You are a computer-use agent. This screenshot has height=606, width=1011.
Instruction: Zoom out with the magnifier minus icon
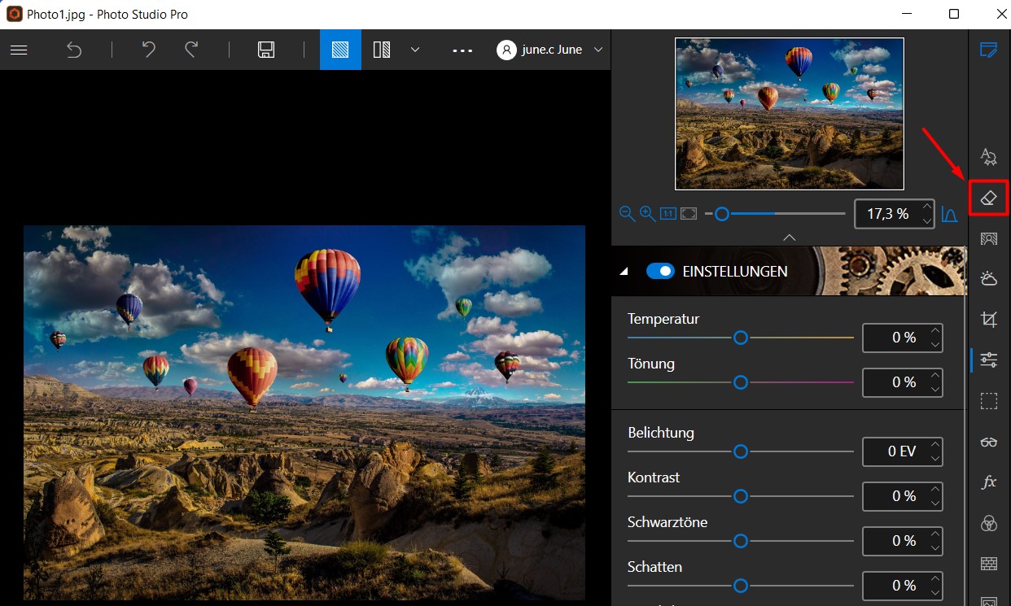pyautogui.click(x=627, y=213)
